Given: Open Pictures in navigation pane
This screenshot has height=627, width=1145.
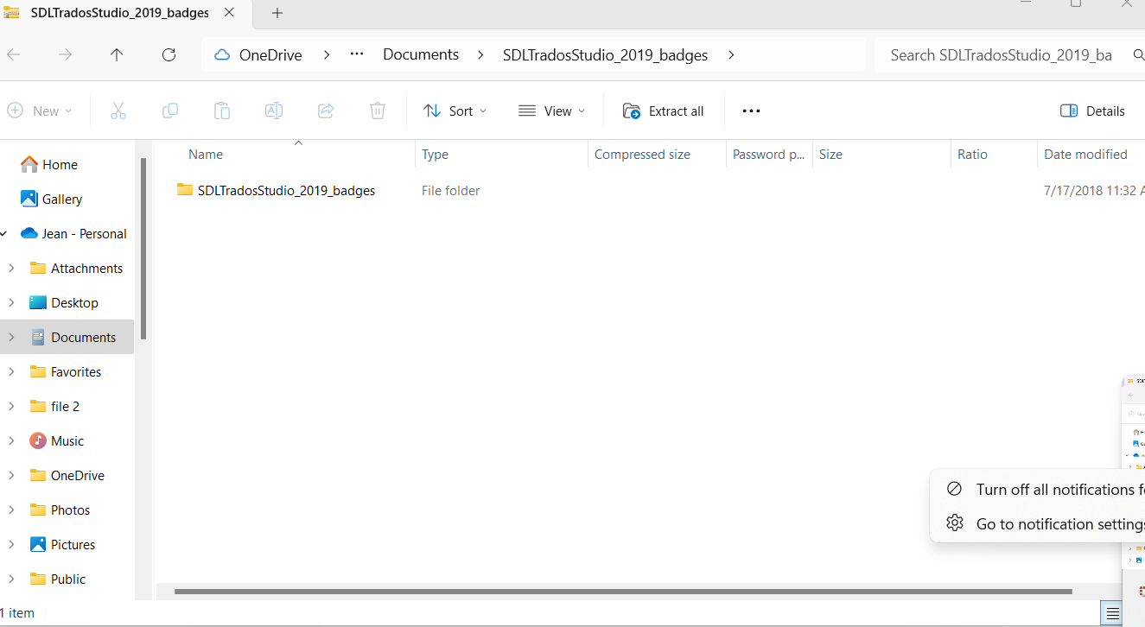Looking at the screenshot, I should pos(63,544).
